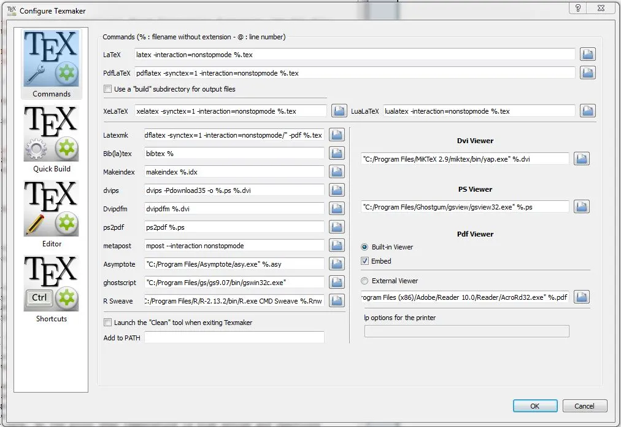Viewport: 621px width, 427px height.
Task: Click the AcroRd32.exe external viewer path field
Action: (465, 297)
